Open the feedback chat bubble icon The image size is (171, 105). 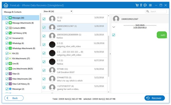pyautogui.click(x=145, y=5)
